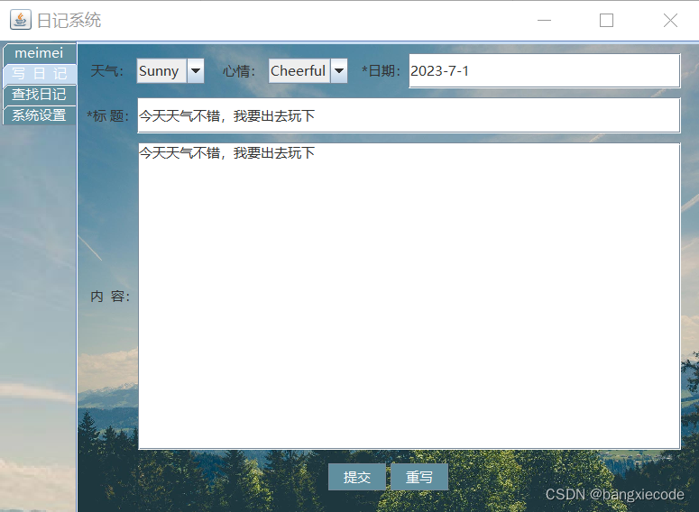
Task: Maximize the 日记系统 window
Action: click(606, 20)
